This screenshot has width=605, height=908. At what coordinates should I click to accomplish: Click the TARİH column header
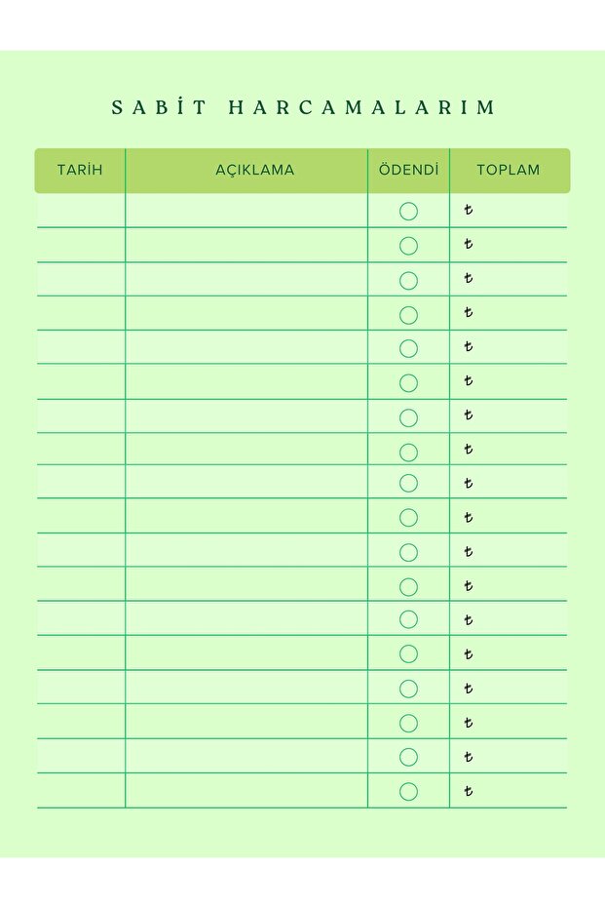(x=80, y=170)
